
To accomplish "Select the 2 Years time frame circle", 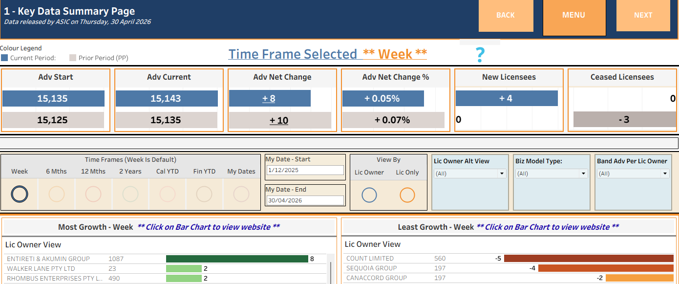I will 130,195.
